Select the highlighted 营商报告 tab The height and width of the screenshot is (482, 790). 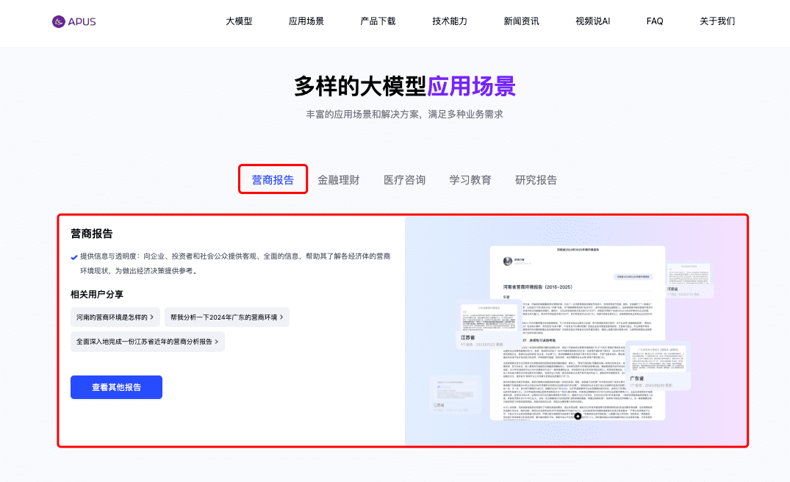coord(273,179)
